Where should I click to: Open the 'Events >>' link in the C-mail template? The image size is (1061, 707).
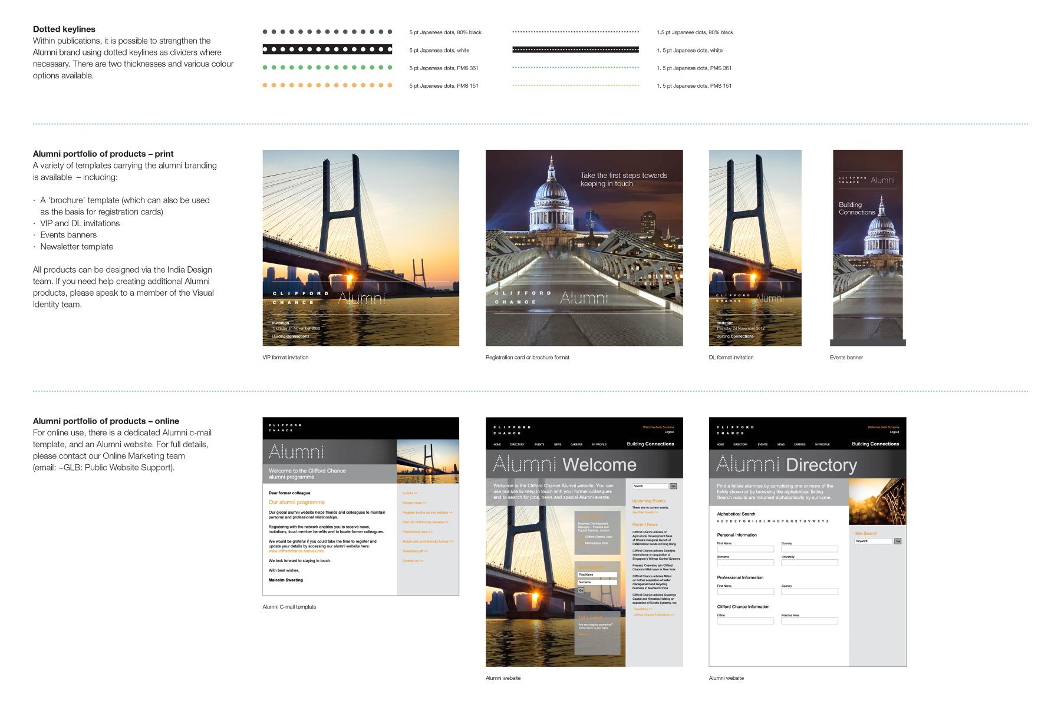(x=410, y=493)
